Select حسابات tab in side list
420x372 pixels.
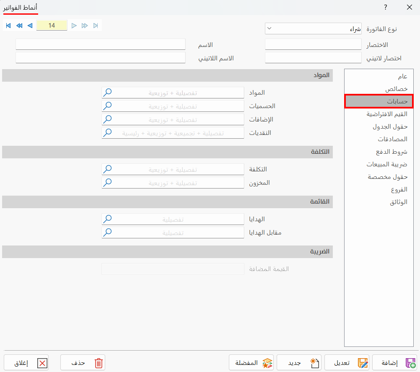tap(379, 101)
